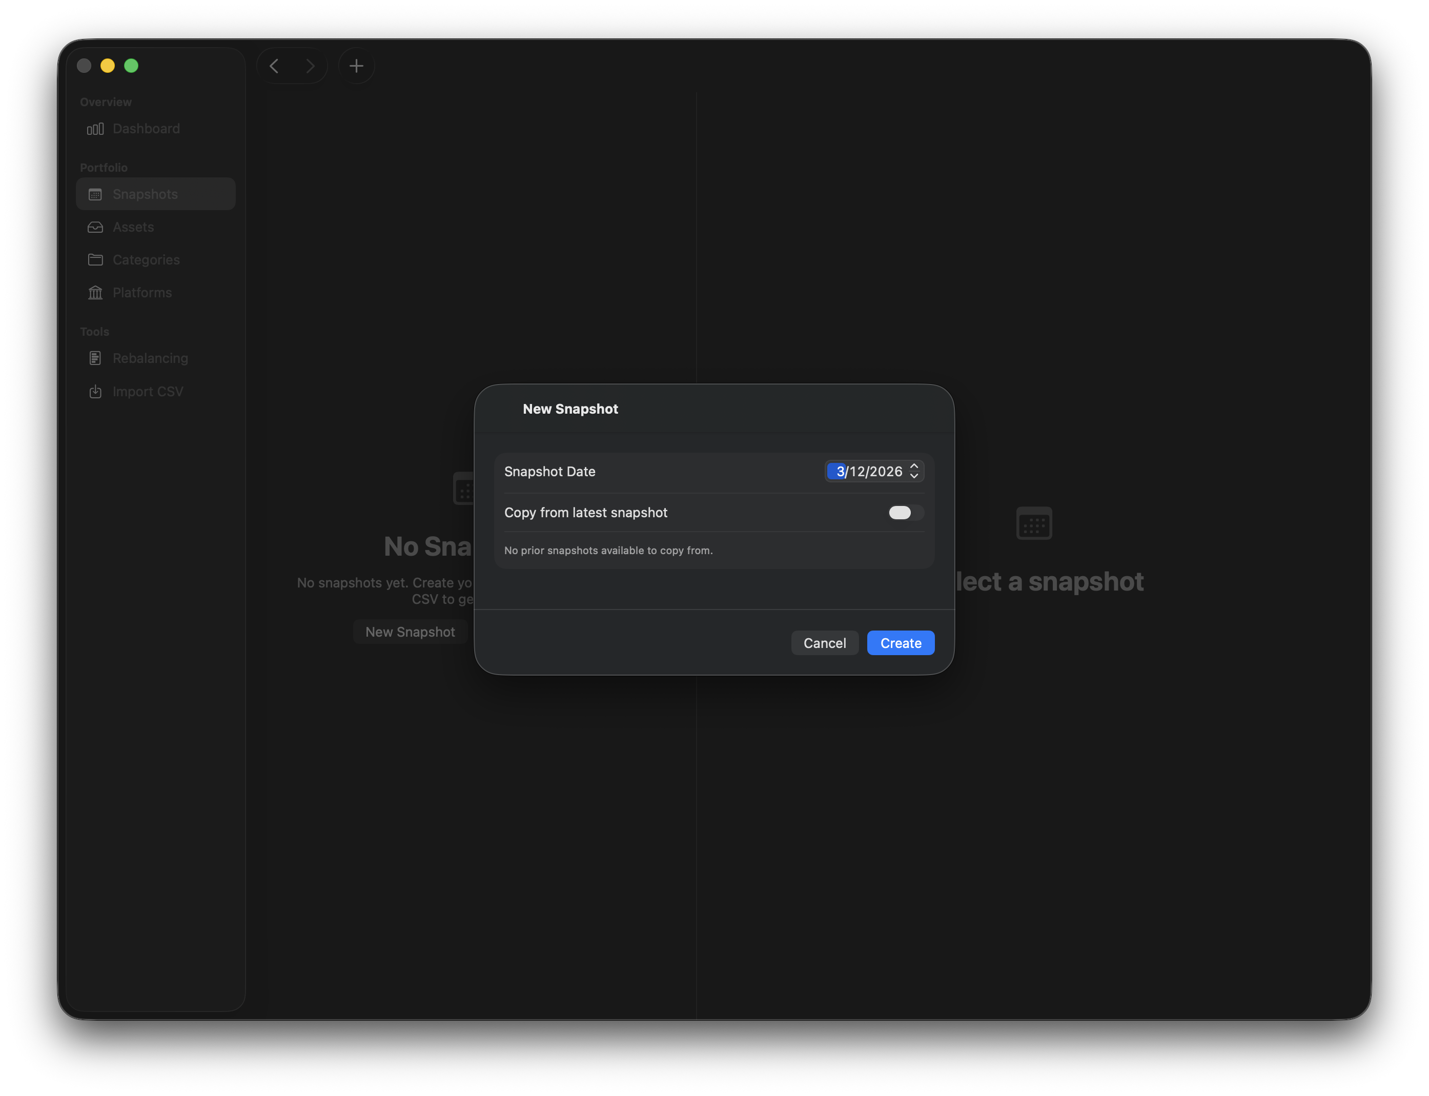
Task: Cancel the New Snapshot dialog
Action: coord(824,643)
